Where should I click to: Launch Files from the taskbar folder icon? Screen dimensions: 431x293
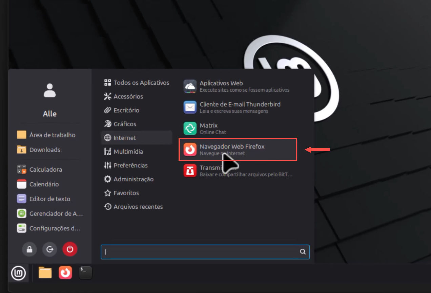(45, 273)
